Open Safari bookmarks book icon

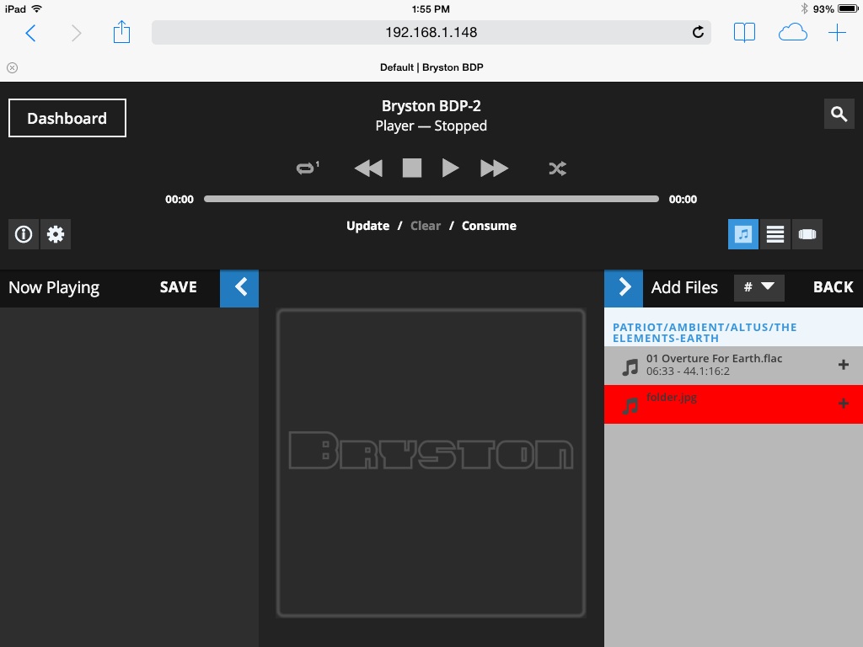(744, 33)
